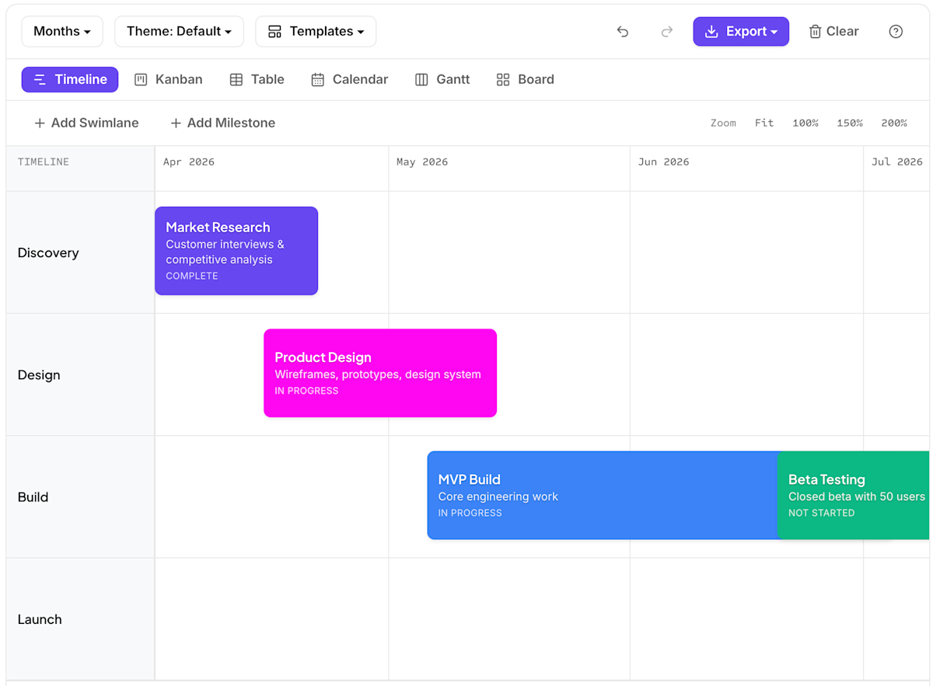Screen dimensions: 933x686
Task: Open the Months dropdown
Action: click(x=62, y=32)
